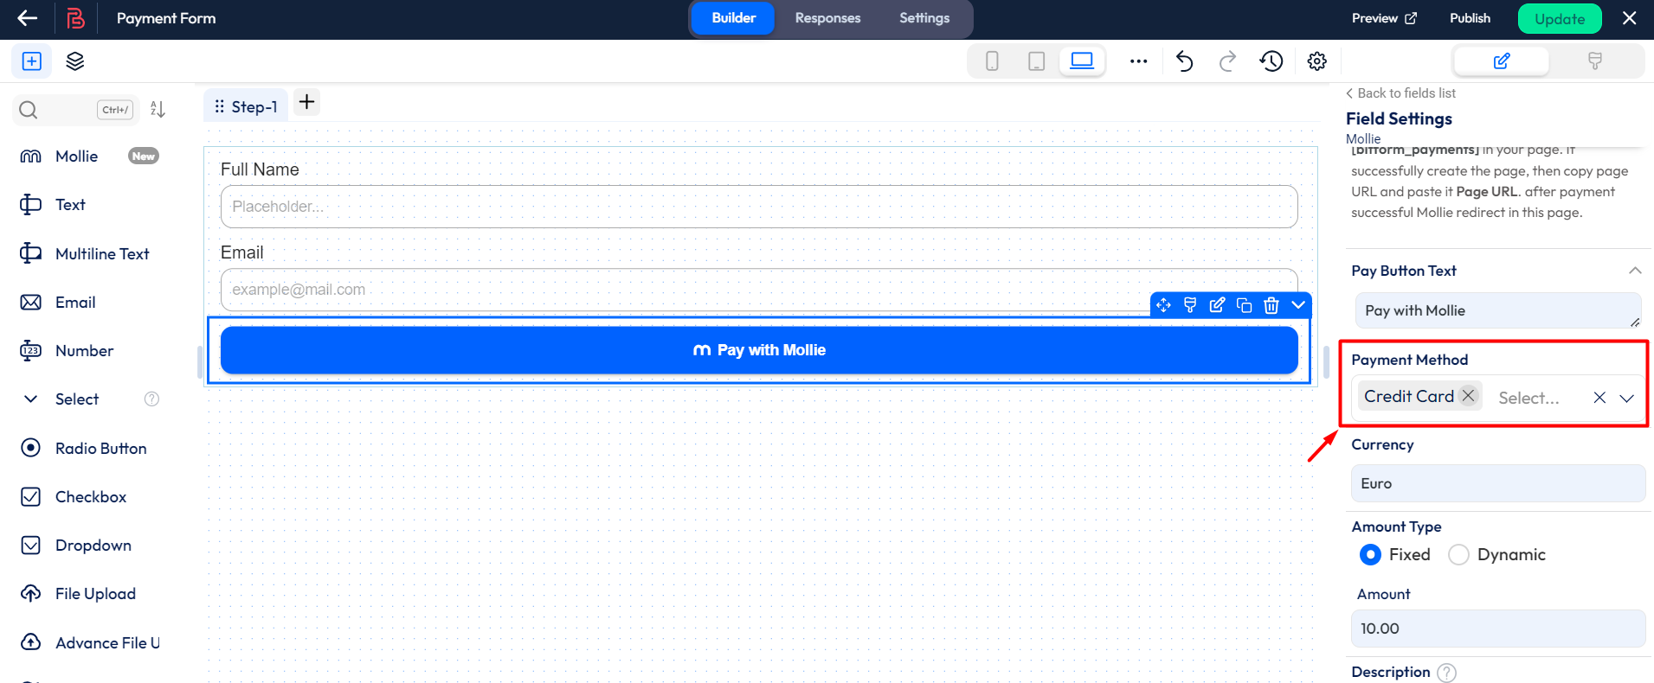Viewport: 1654px width, 683px height.
Task: Switch to the Responses tab
Action: (x=827, y=18)
